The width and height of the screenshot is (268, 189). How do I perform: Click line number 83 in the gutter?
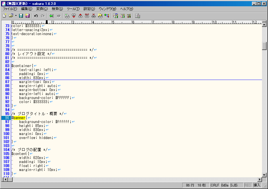[7, 66]
